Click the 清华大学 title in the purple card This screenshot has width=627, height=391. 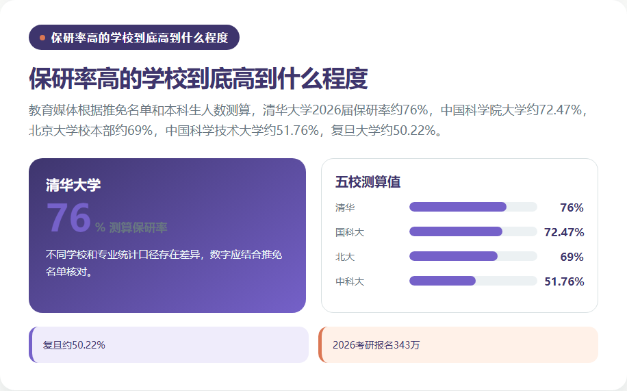(x=73, y=185)
